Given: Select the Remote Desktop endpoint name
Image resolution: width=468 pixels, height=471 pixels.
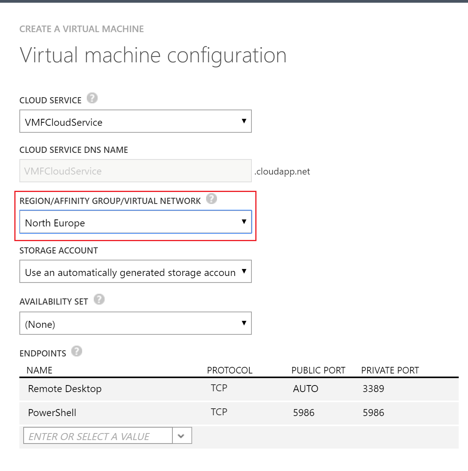Looking at the screenshot, I should pyautogui.click(x=65, y=389).
